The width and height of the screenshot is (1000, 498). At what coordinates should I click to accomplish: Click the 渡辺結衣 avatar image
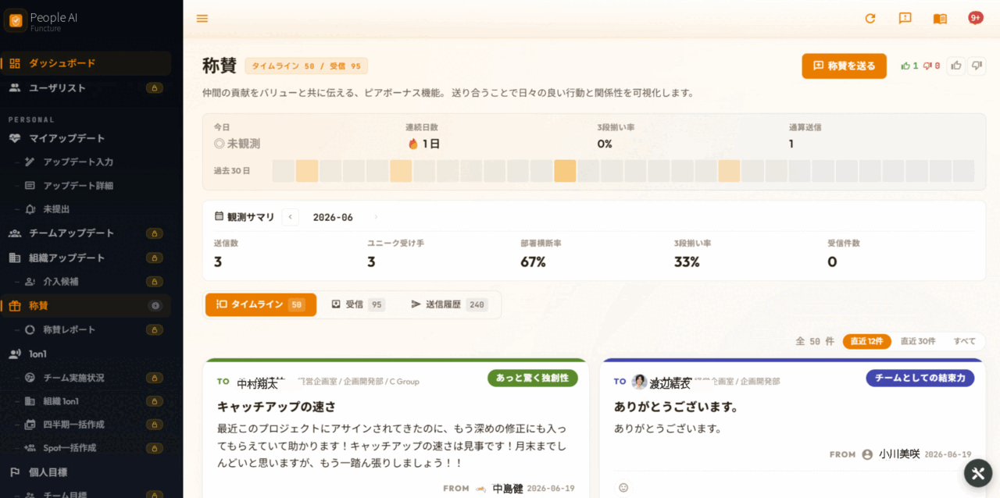(639, 382)
